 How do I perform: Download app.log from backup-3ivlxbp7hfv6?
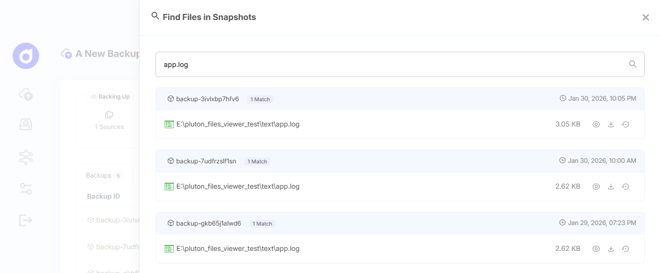click(611, 124)
